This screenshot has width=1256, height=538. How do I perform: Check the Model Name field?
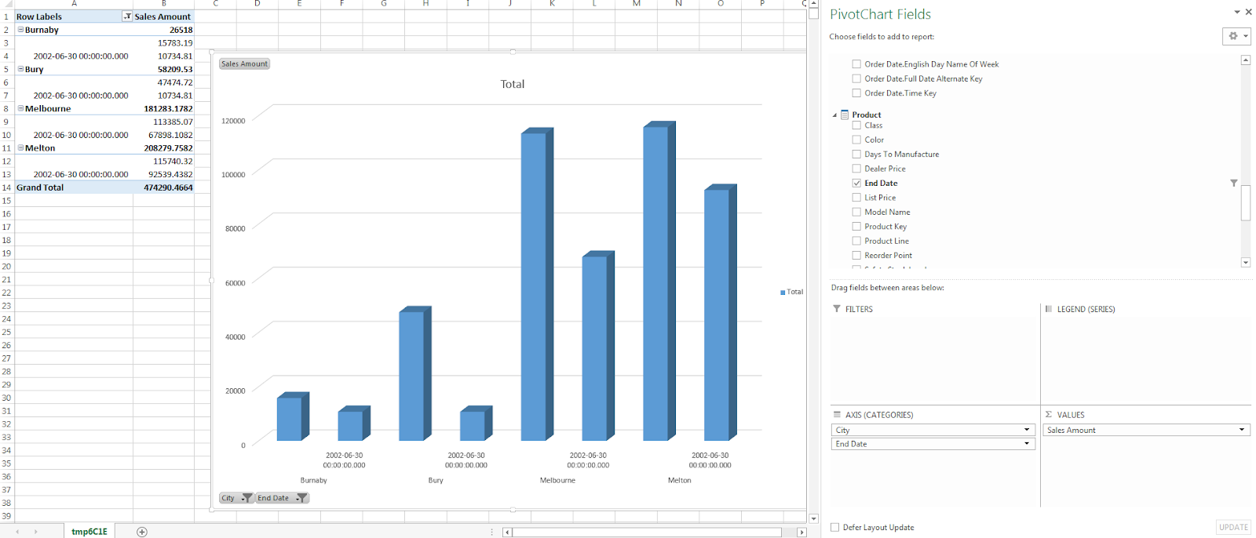(x=856, y=212)
